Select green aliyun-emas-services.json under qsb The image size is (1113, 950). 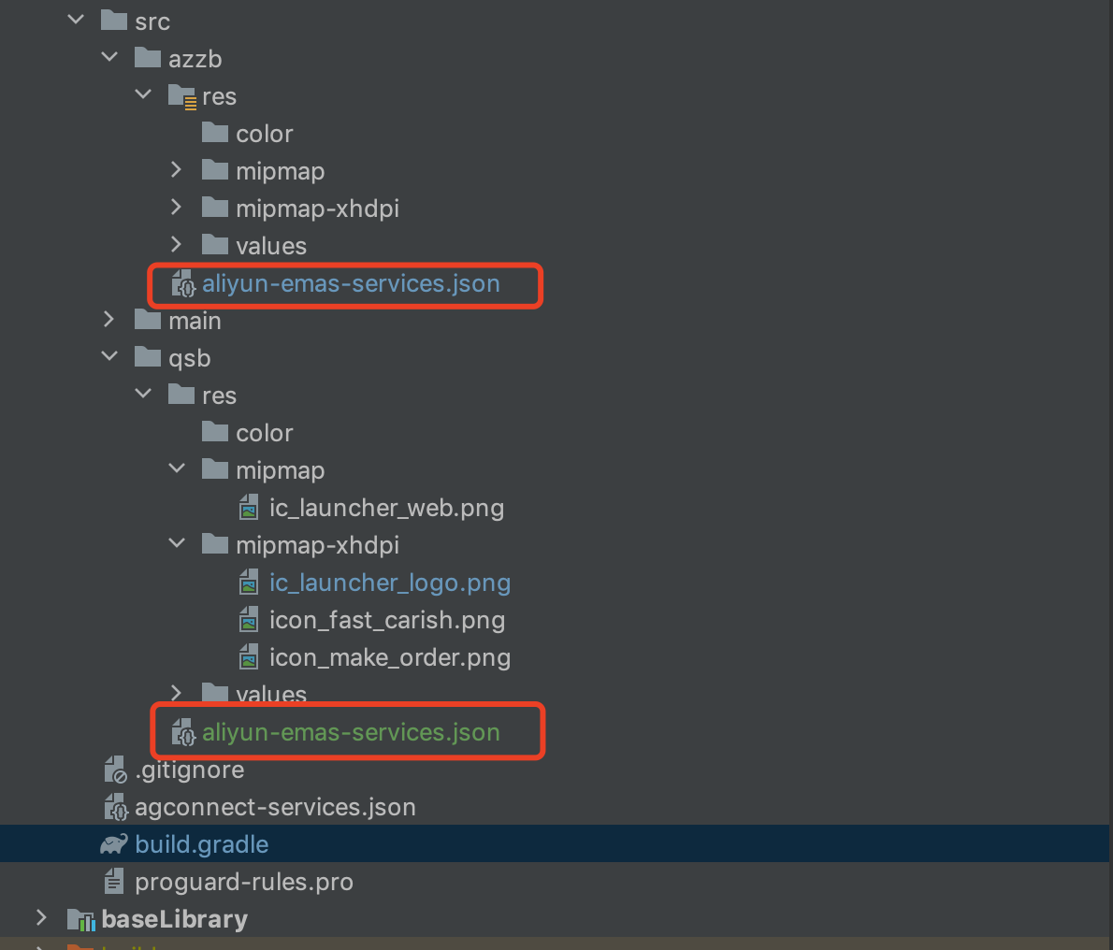[x=351, y=732]
